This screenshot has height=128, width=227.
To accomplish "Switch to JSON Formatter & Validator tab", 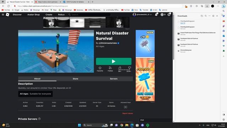I will point(76,2).
